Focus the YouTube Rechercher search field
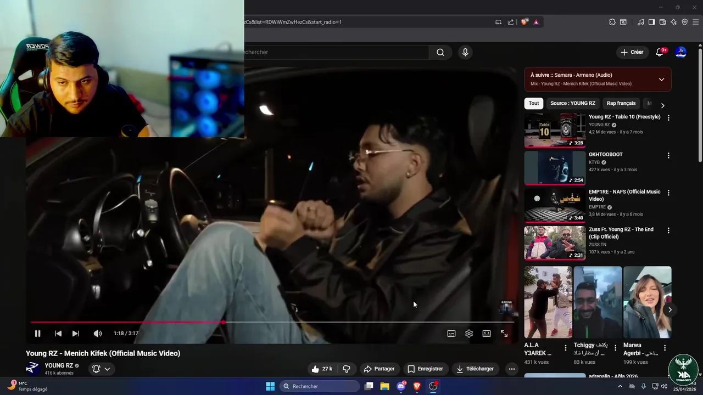Viewport: 703px width, 395px height. tap(336, 52)
